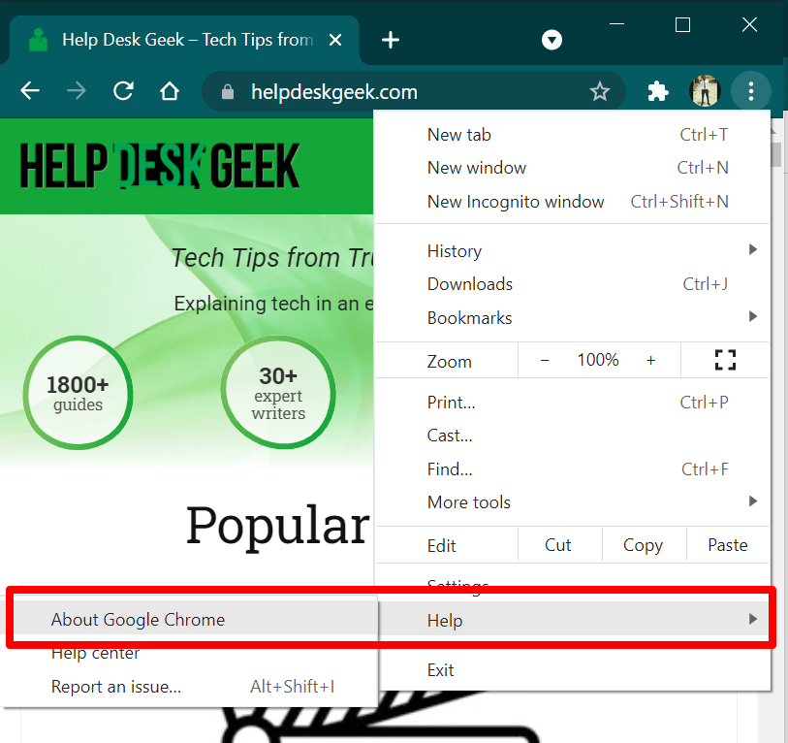
Task: Increase zoom with the plus button
Action: (650, 360)
